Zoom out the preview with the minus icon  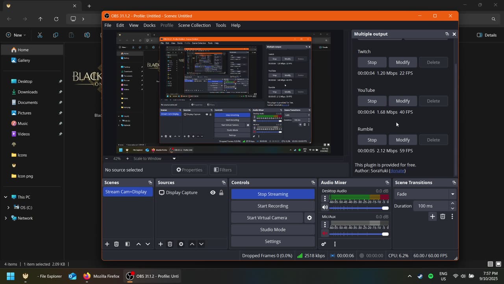tap(106, 159)
